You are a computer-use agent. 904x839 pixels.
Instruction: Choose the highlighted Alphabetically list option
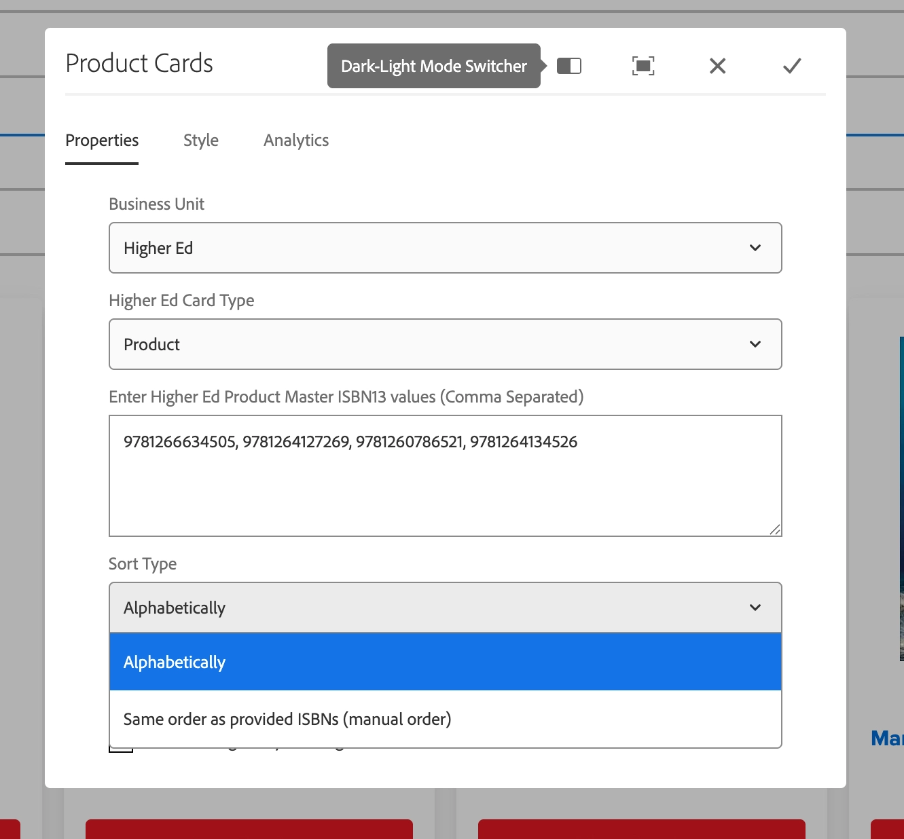pos(445,662)
